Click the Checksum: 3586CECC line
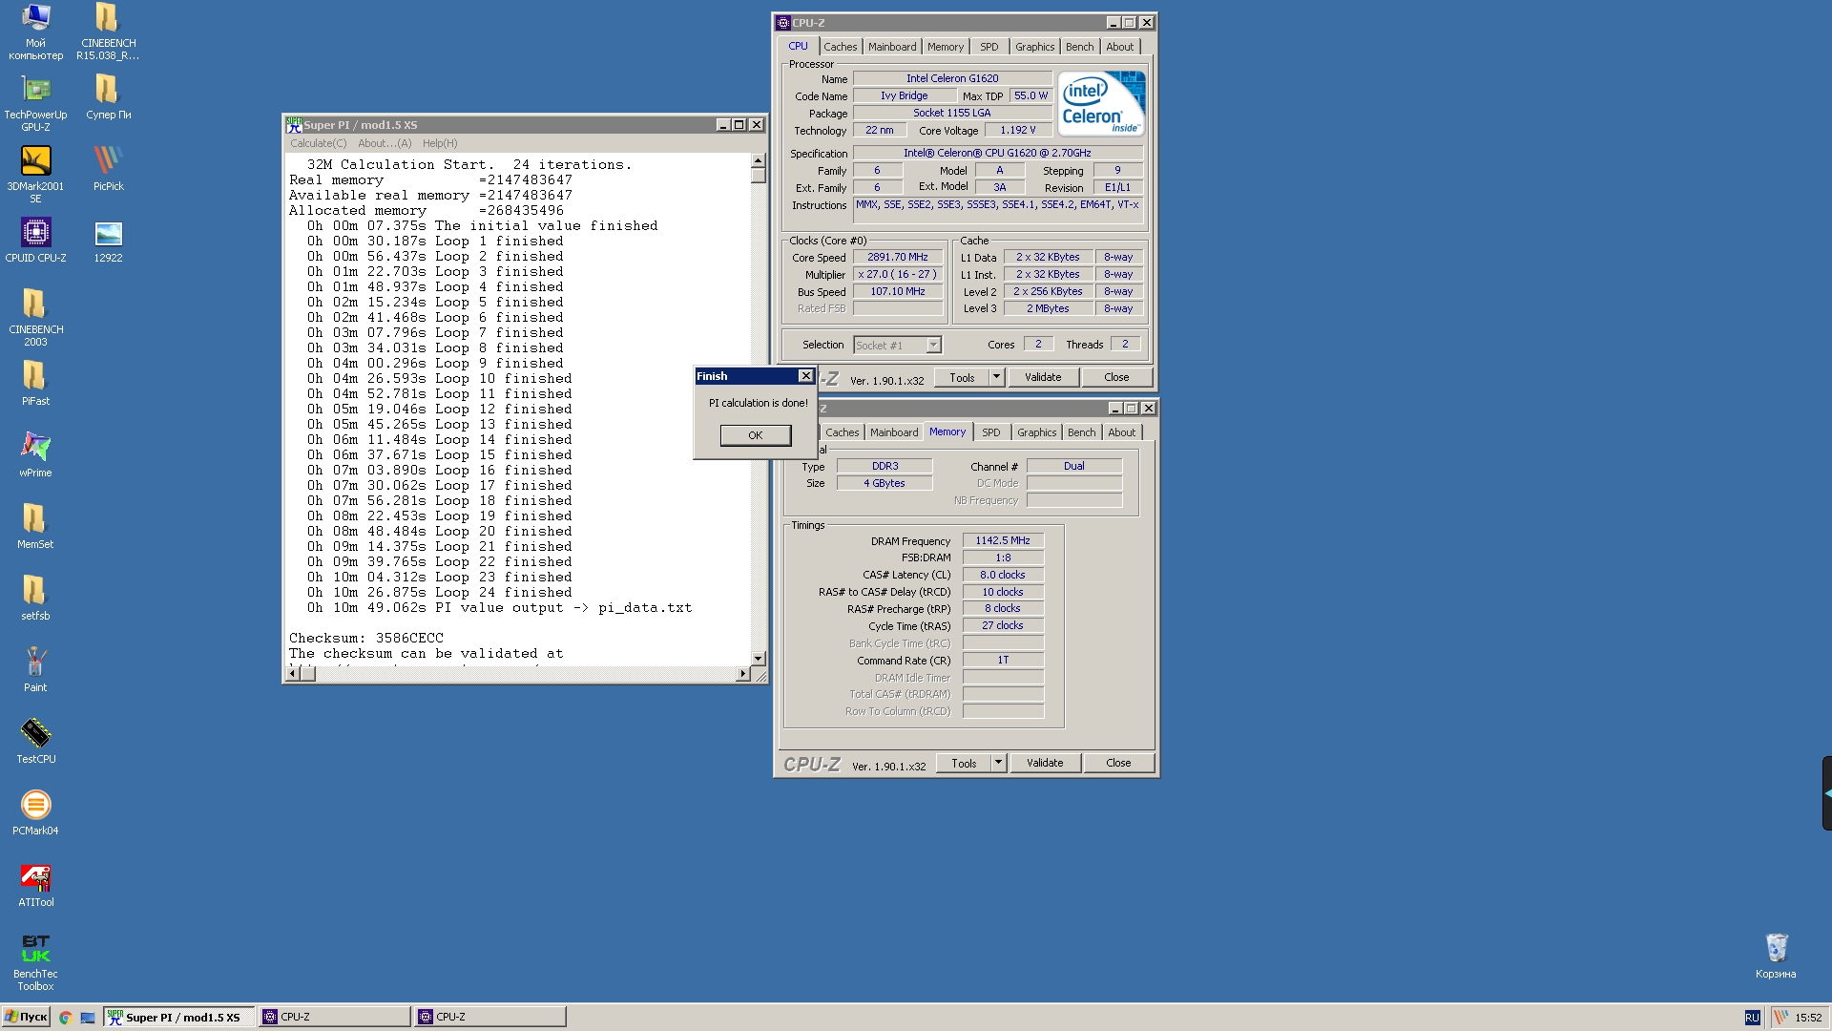Screen dimensions: 1832x1031 point(366,639)
